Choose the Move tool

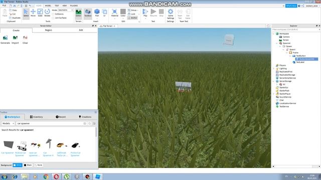(x=33, y=13)
